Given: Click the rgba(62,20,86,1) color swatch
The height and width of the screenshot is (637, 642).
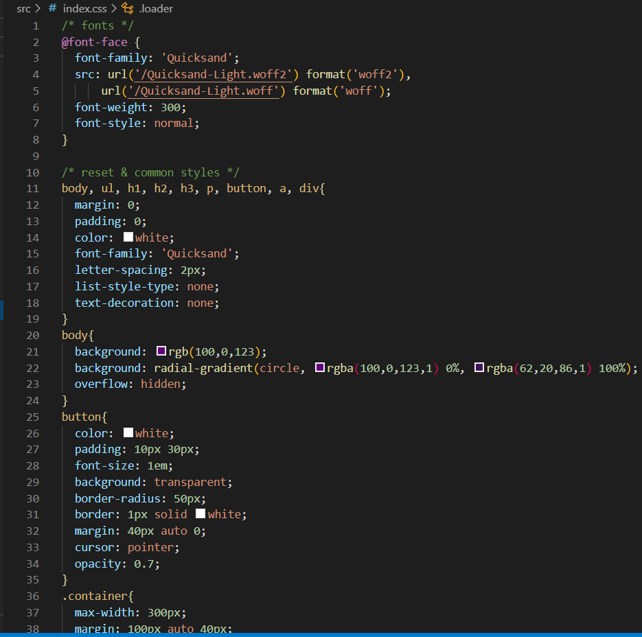Looking at the screenshot, I should point(479,368).
